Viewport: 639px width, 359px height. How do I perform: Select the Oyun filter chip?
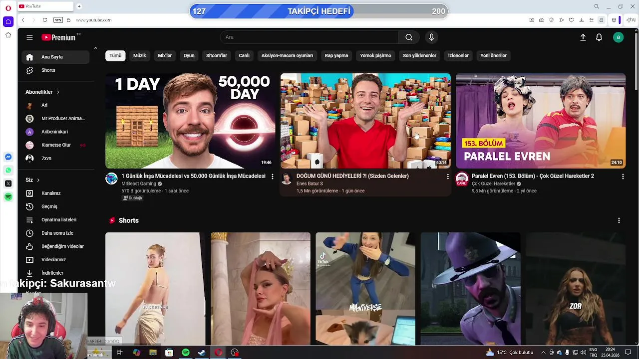[x=189, y=55]
